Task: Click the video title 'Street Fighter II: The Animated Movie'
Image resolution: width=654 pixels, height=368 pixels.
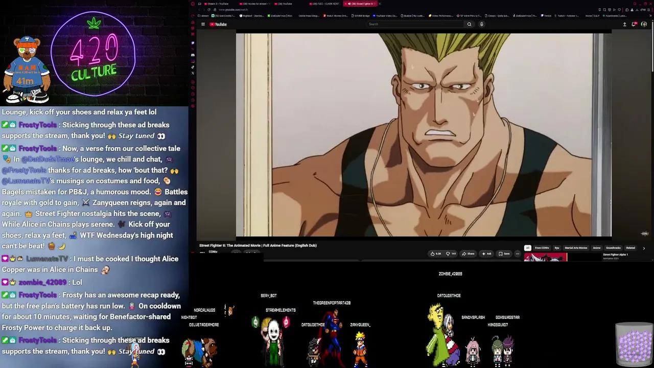Action: point(258,245)
